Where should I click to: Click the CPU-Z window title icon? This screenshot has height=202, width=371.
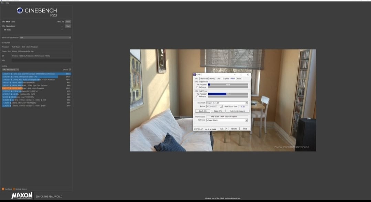[x=195, y=75]
